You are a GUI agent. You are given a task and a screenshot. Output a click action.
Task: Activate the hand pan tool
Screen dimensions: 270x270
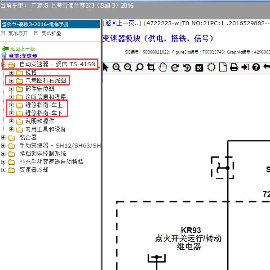coord(163,67)
